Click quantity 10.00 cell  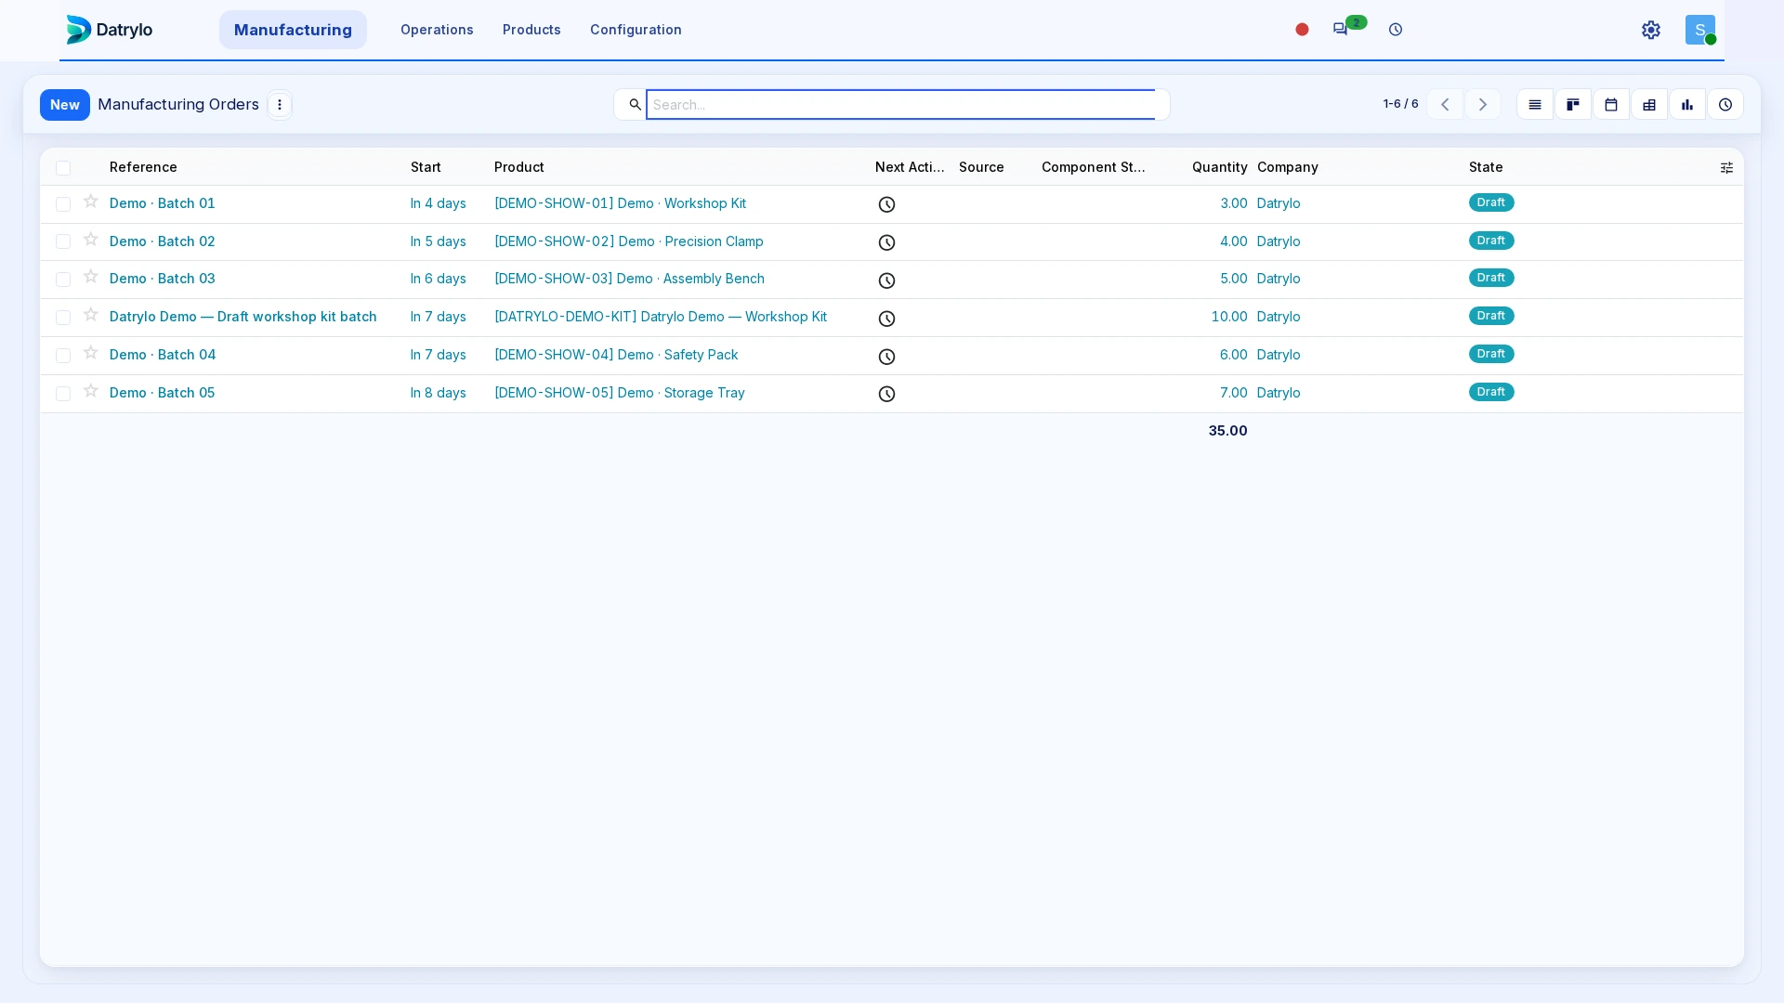click(1229, 317)
